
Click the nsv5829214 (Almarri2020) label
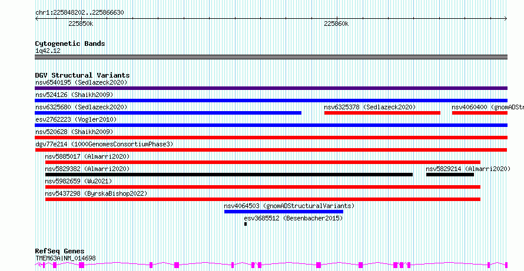pos(468,169)
